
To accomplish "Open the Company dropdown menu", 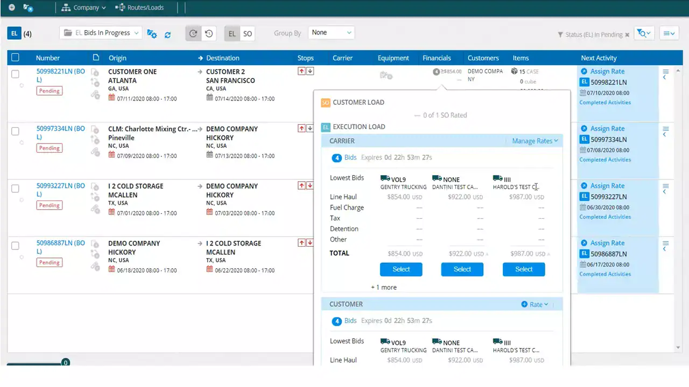I will coord(83,8).
